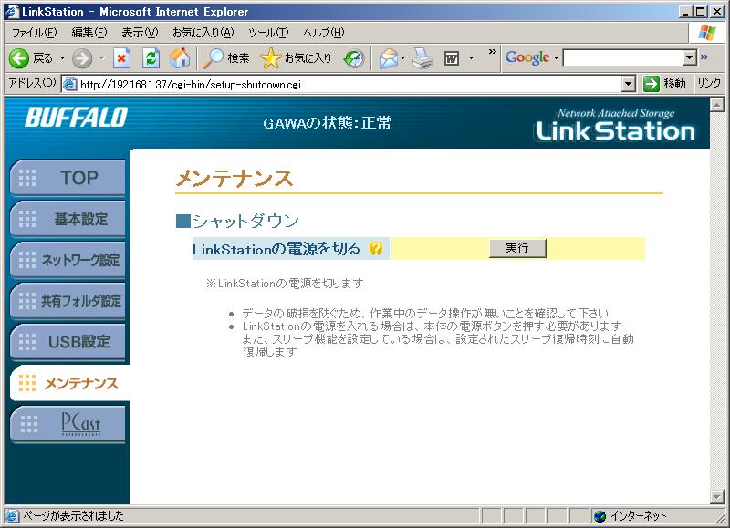The image size is (730, 528).
Task: Click the page icon in address bar
Action: pyautogui.click(x=70, y=84)
